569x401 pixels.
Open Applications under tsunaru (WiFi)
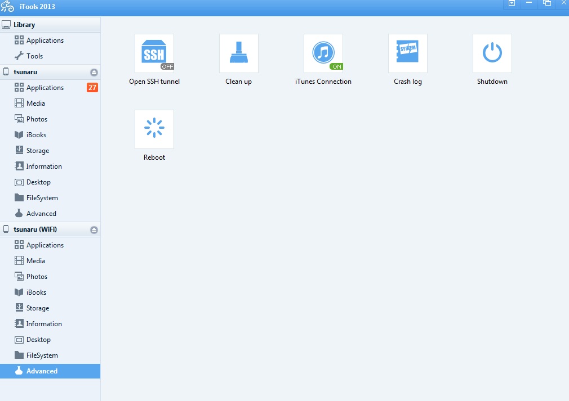[x=50, y=245]
